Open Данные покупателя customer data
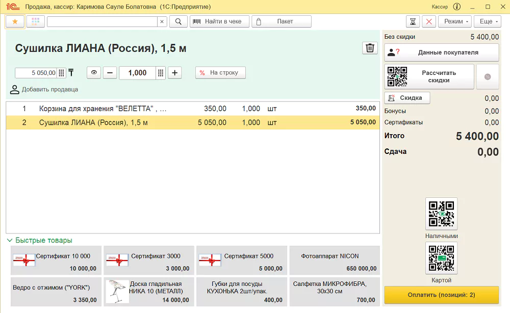Image resolution: width=510 pixels, height=313 pixels. point(441,53)
